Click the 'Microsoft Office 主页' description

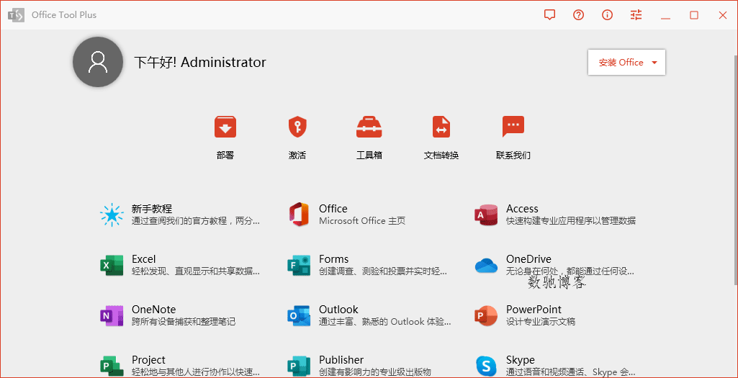pos(362,221)
